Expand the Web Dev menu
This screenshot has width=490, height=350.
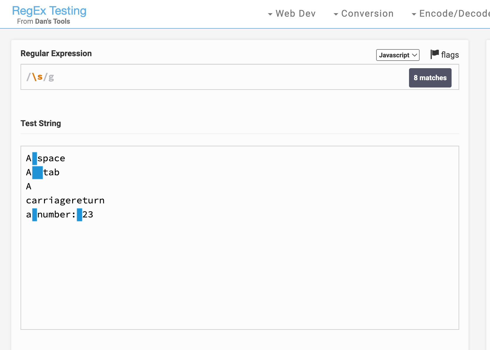(292, 13)
